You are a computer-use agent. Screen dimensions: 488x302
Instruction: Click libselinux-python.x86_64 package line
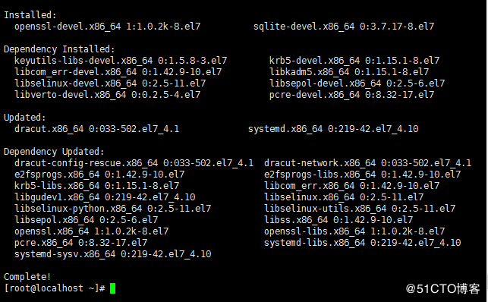pos(112,209)
